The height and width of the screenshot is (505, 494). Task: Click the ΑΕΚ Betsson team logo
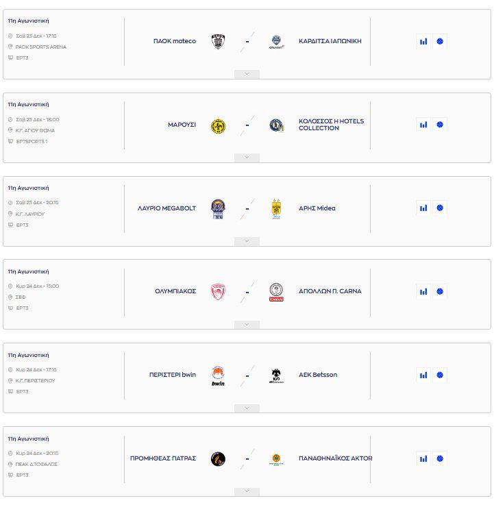(x=276, y=375)
